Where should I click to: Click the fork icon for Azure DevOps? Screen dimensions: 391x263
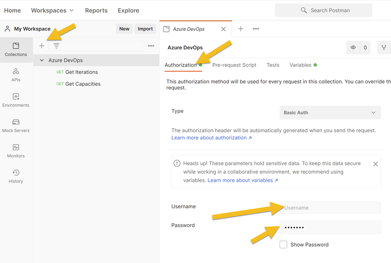(x=384, y=48)
